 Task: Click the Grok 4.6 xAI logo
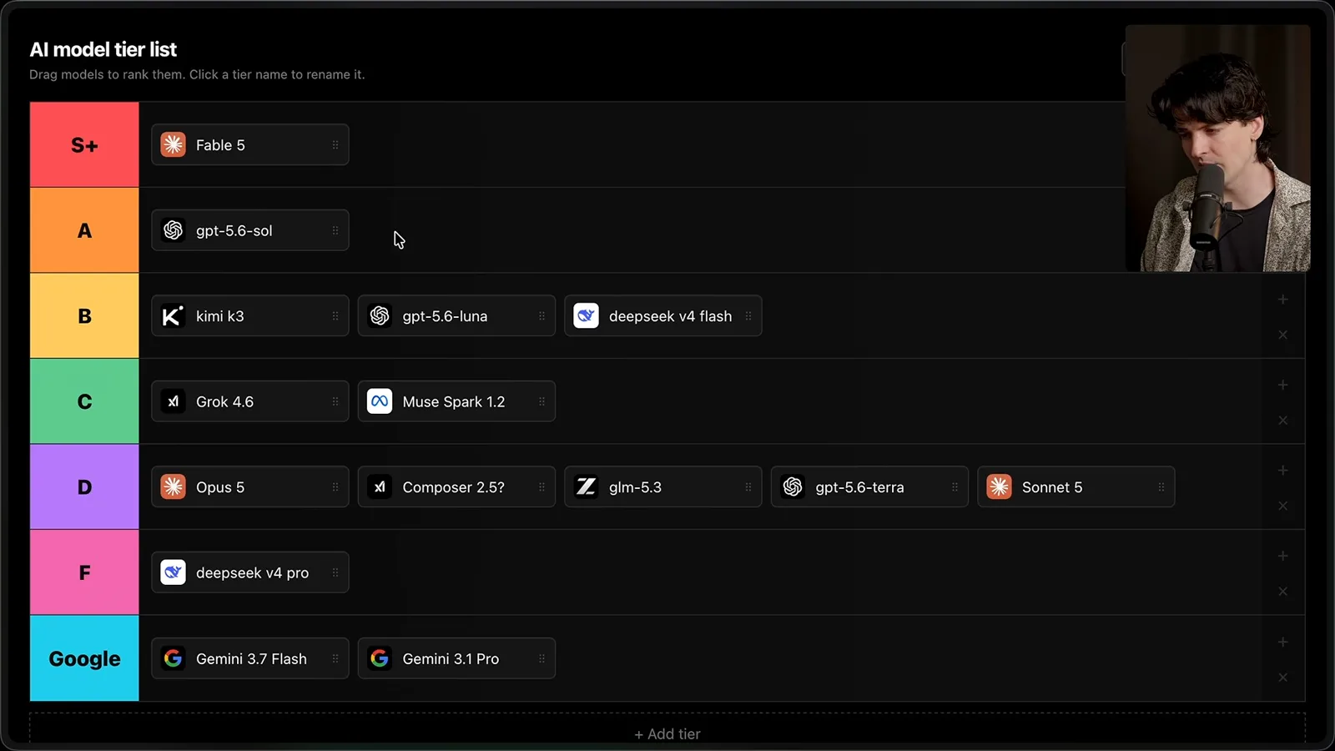[x=173, y=401]
